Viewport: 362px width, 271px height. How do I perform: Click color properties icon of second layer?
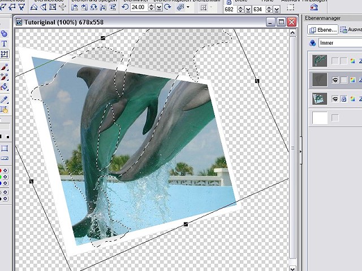(352, 80)
